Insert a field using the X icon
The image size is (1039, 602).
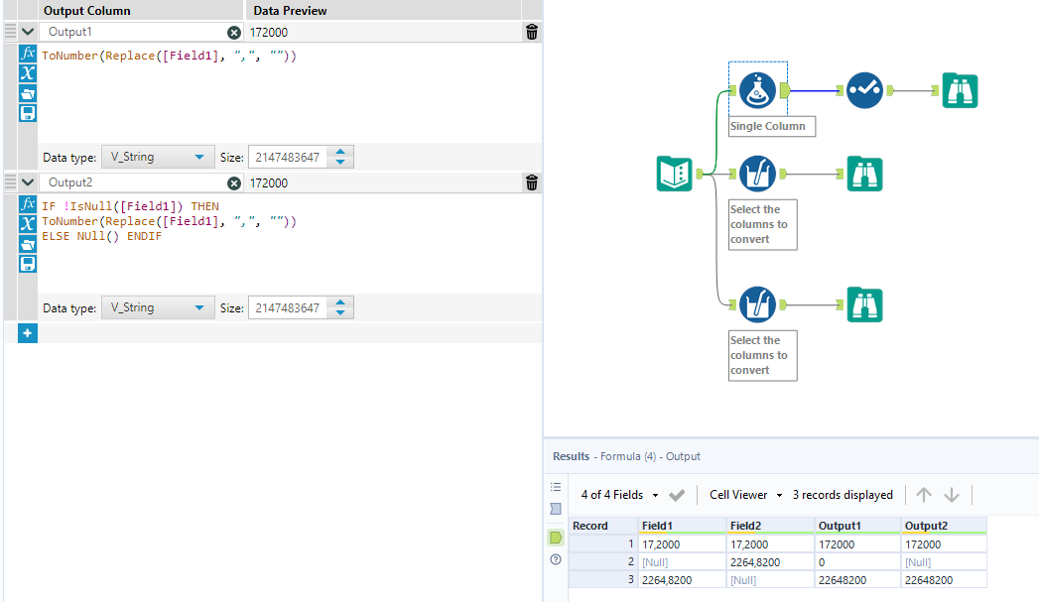[x=27, y=73]
